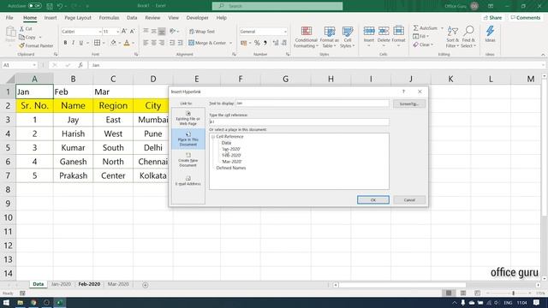Select the Mar-2020 sheet tab

tap(118, 284)
